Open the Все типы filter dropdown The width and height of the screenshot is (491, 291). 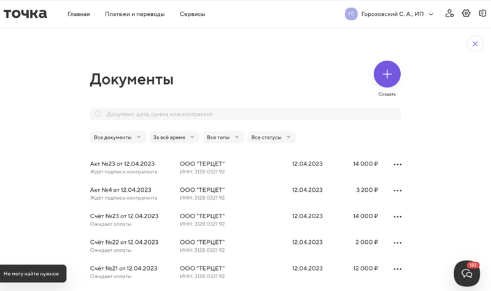point(223,137)
